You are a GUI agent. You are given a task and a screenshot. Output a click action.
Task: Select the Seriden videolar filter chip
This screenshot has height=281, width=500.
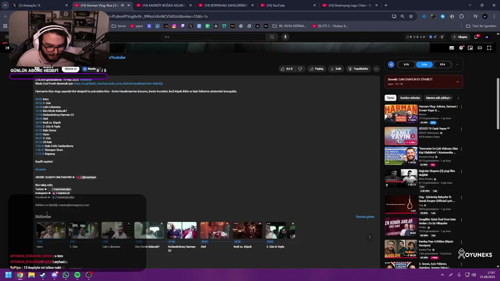[x=410, y=98]
